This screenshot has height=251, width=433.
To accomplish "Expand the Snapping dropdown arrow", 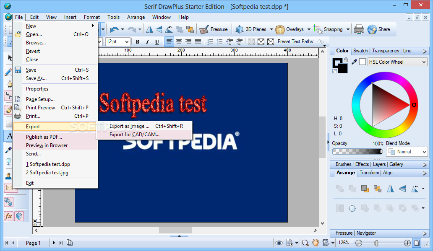I will tap(348, 29).
